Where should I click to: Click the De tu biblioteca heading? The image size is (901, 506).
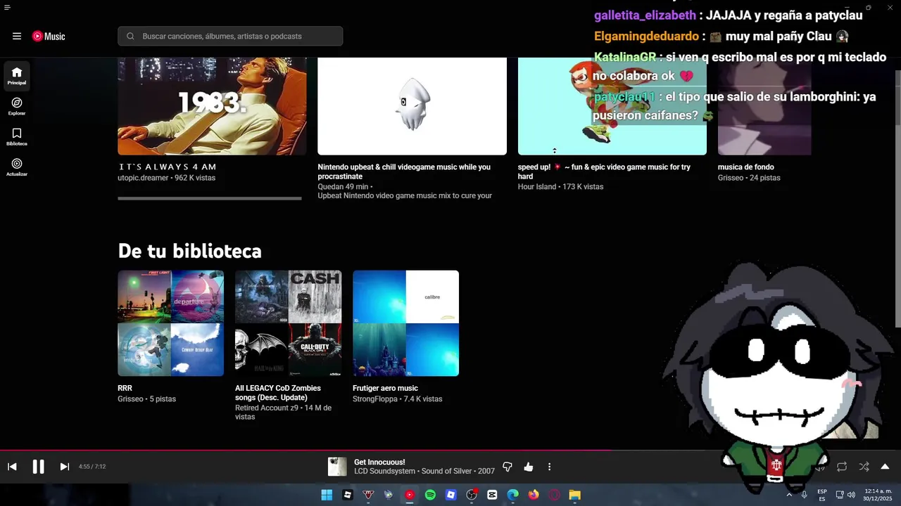(x=189, y=251)
